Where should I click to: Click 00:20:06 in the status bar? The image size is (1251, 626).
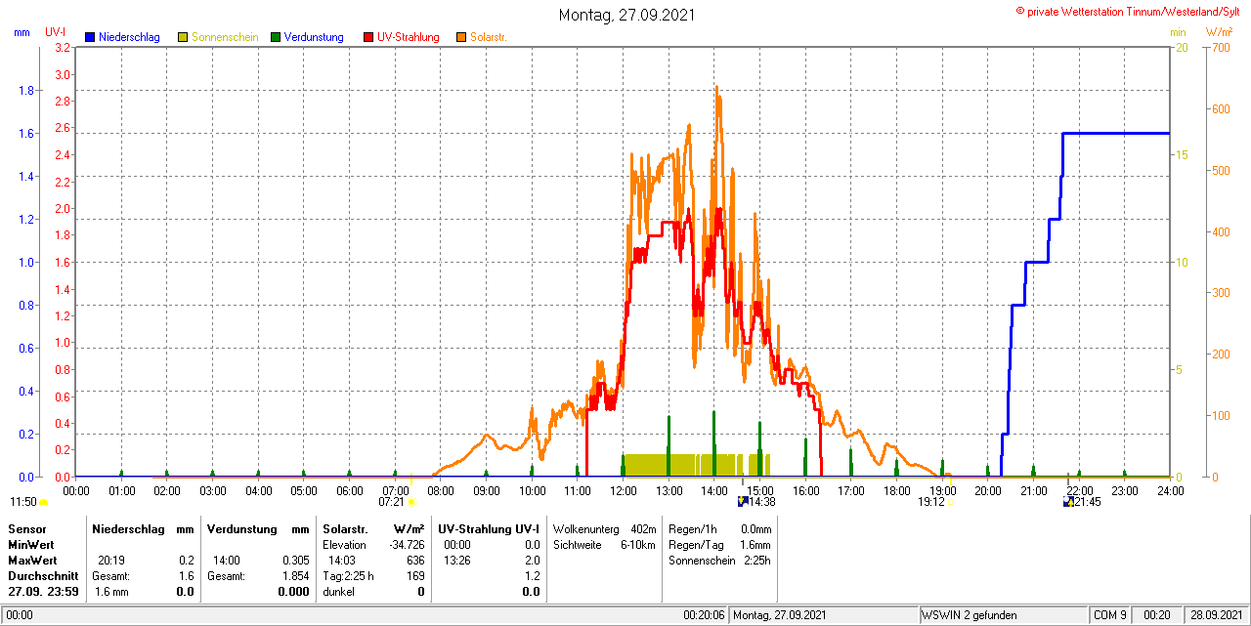pyautogui.click(x=705, y=615)
